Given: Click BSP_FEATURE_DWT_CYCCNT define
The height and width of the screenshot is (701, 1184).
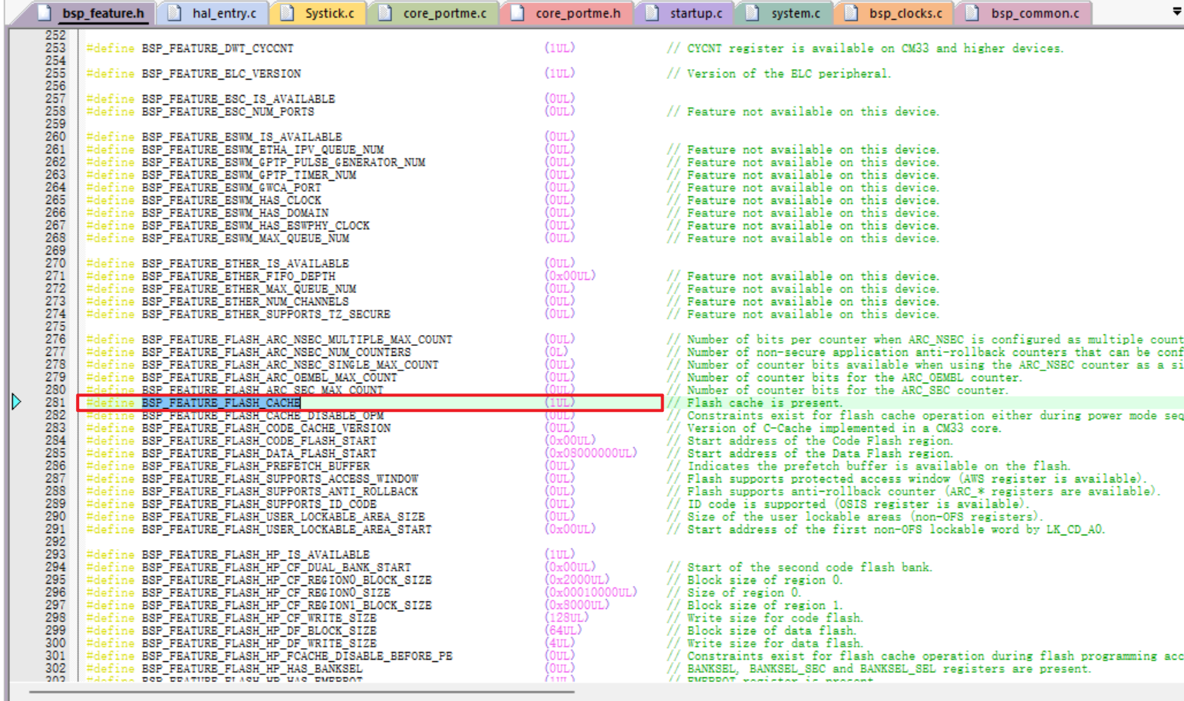Looking at the screenshot, I should point(217,48).
